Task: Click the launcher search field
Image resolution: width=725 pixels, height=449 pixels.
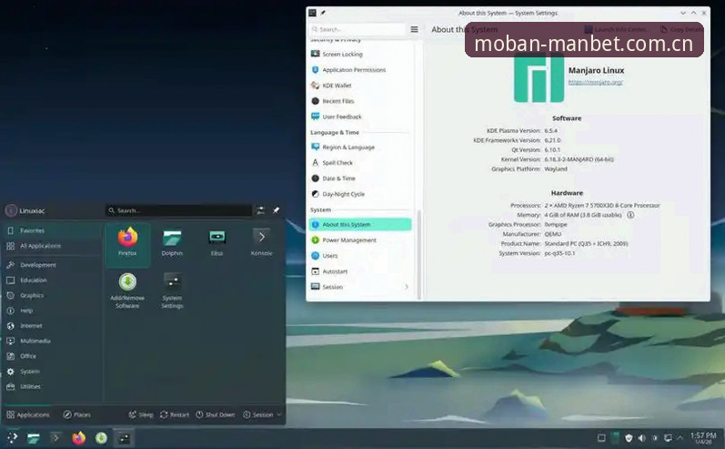Action: (x=178, y=210)
